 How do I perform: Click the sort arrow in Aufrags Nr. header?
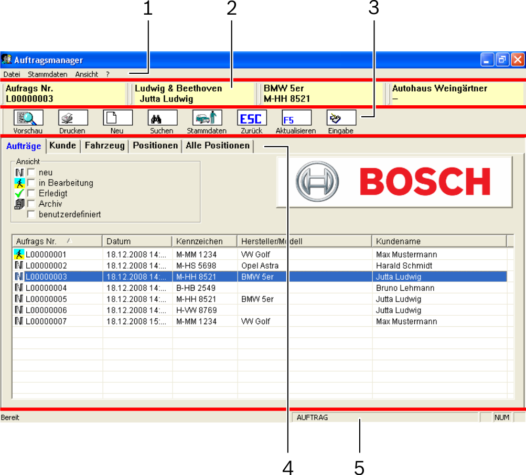[x=69, y=240]
